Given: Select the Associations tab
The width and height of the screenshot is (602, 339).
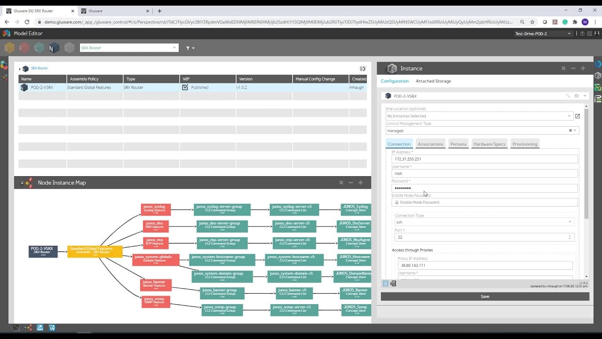Looking at the screenshot, I should [431, 144].
